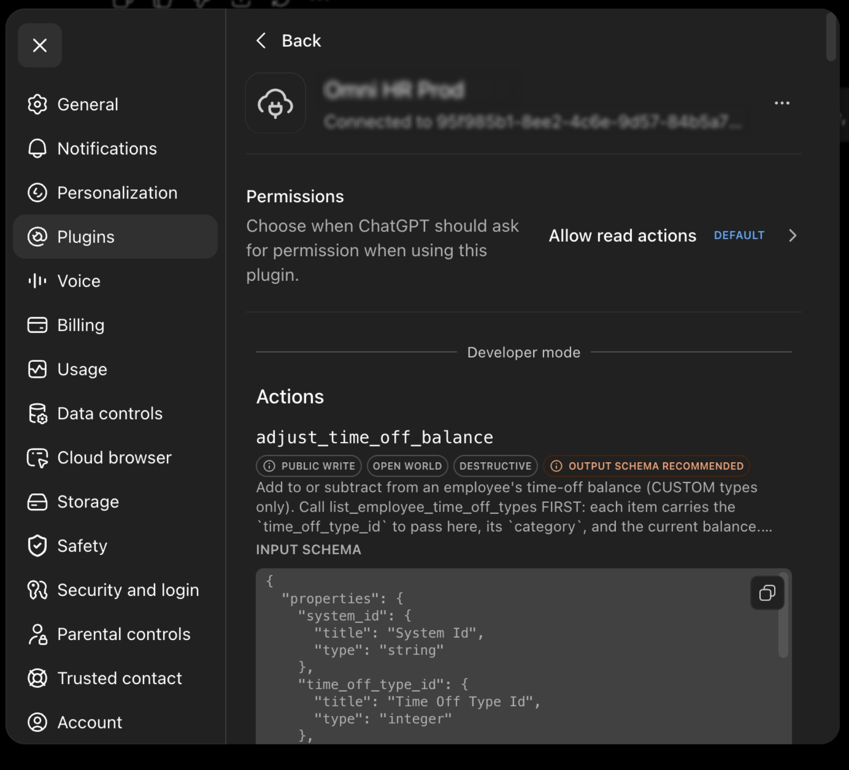Click the Usage chart icon
849x770 pixels.
click(x=37, y=369)
